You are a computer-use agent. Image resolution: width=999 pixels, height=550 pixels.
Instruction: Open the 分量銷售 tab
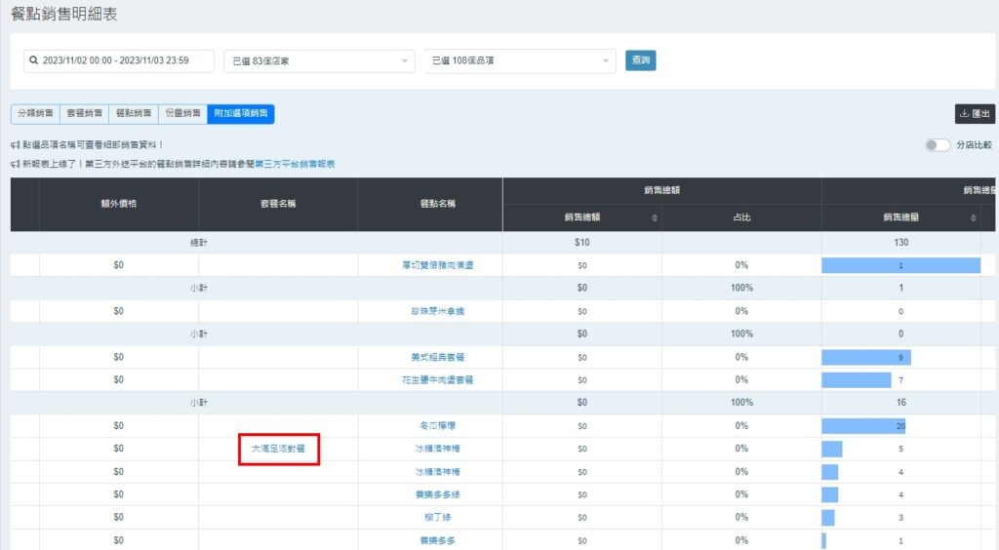(181, 114)
